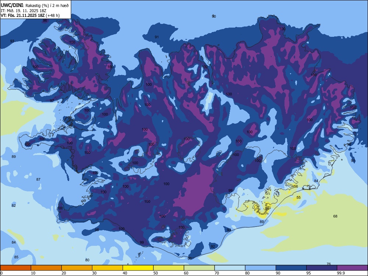Click the '55' humidity value on the map
The height and width of the screenshot is (276, 368).
pyautogui.click(x=298, y=197)
